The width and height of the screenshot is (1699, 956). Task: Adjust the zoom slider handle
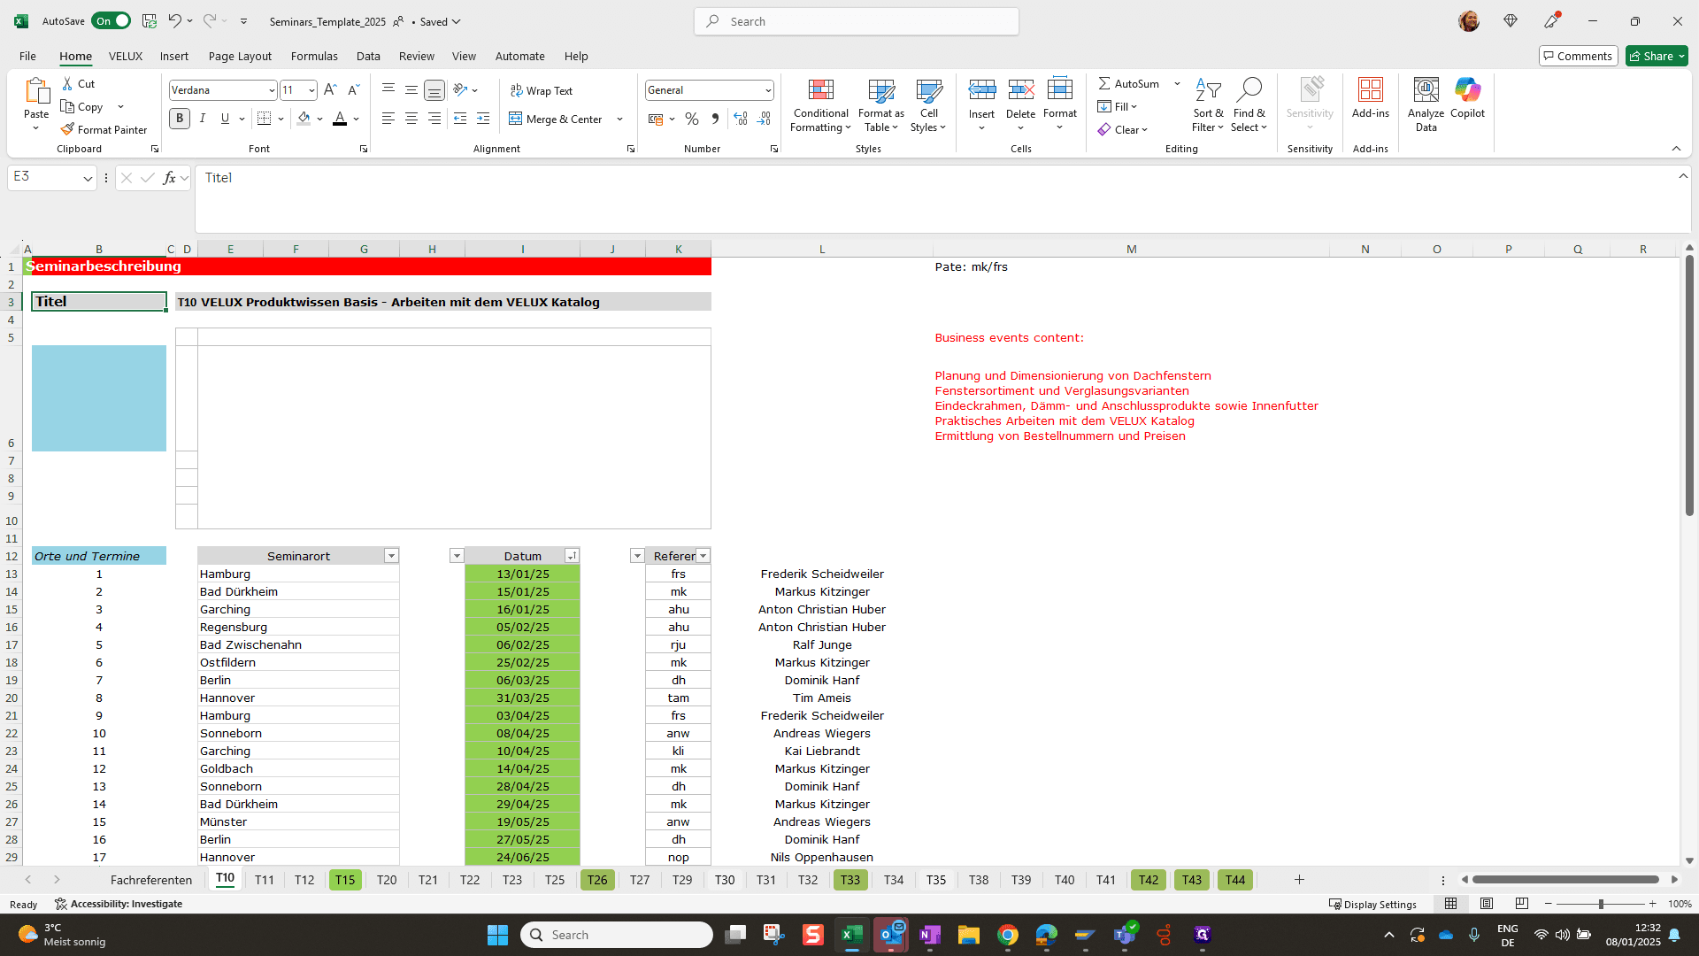tap(1601, 904)
